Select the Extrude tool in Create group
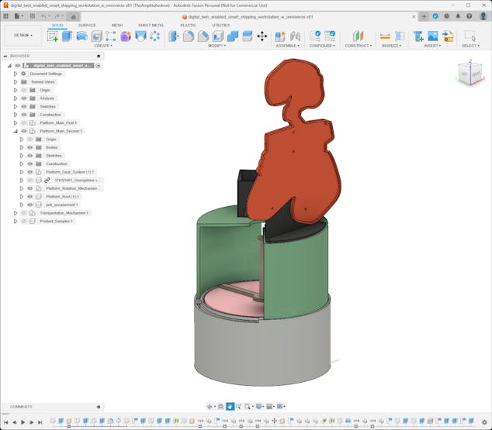Viewport: 492px width, 430px height. tap(67, 36)
